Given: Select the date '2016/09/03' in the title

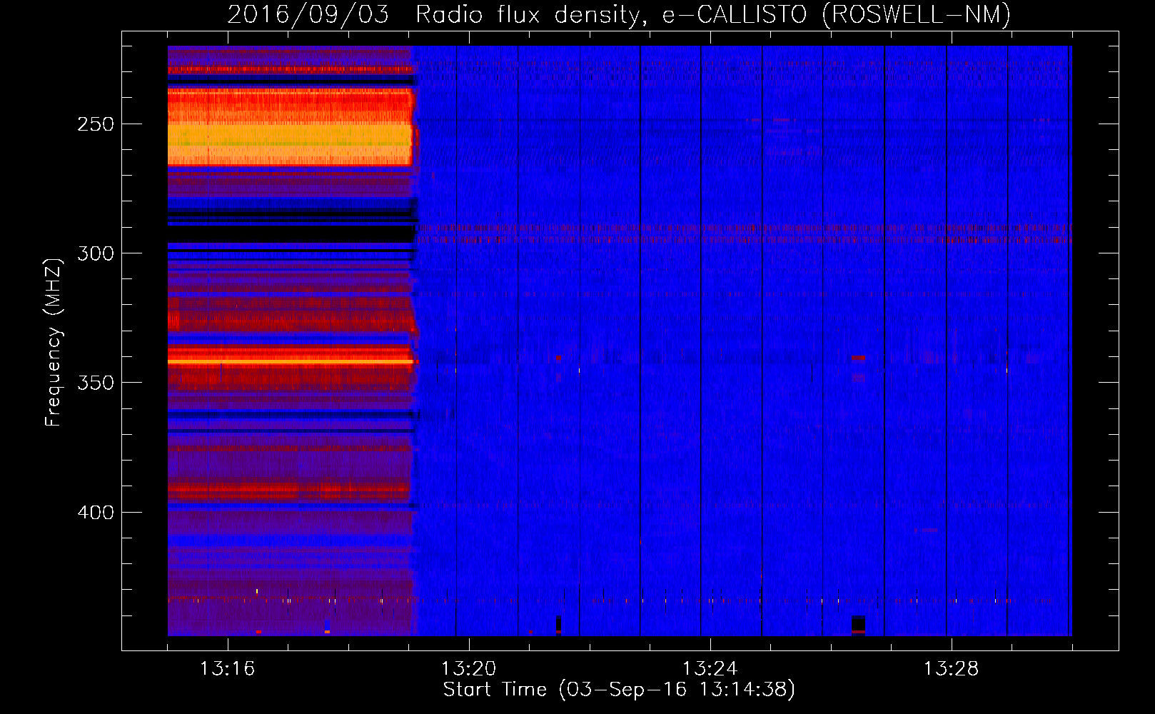Looking at the screenshot, I should (x=308, y=15).
